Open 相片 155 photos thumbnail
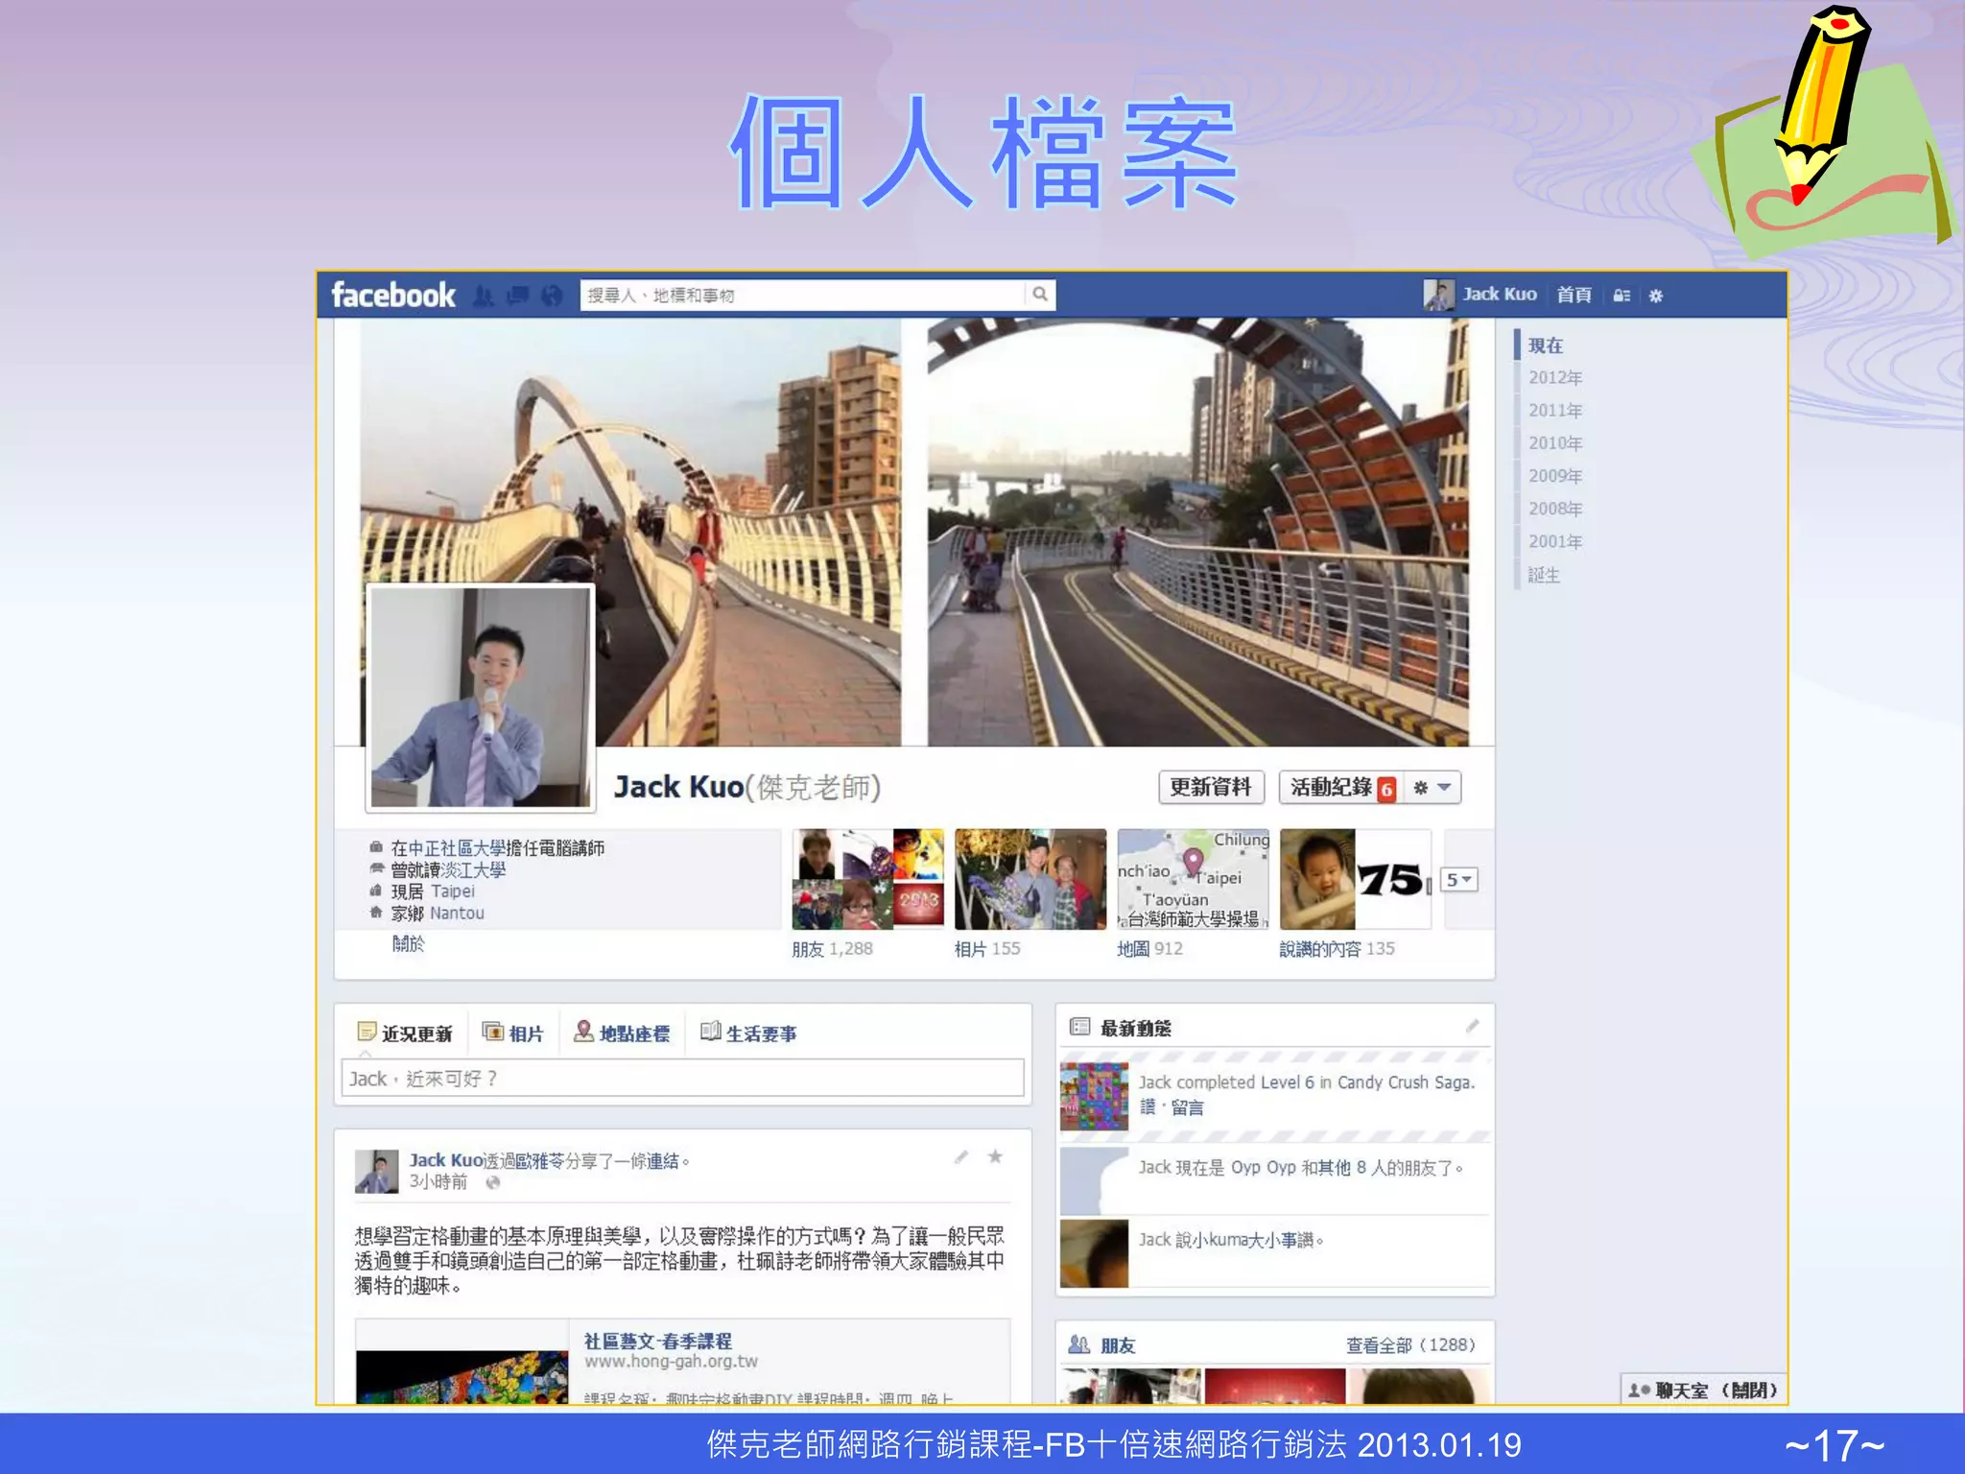 [x=1030, y=879]
